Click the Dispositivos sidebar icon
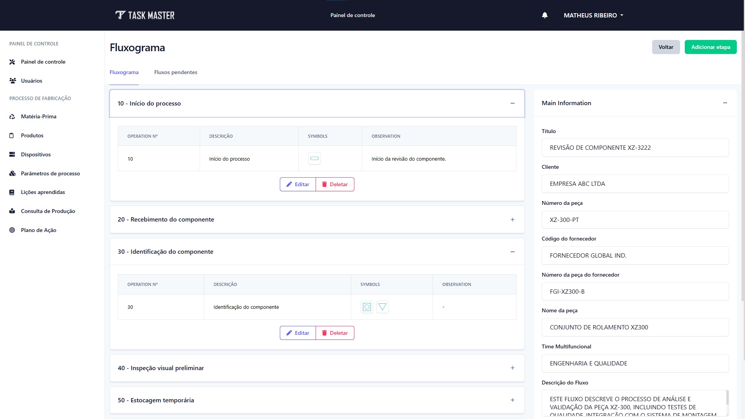Screen dimensions: 745x419 (x=12, y=154)
